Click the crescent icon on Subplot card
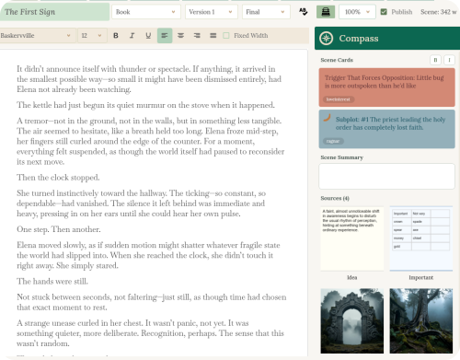Viewport: 460px width, 360px height. tap(328, 118)
